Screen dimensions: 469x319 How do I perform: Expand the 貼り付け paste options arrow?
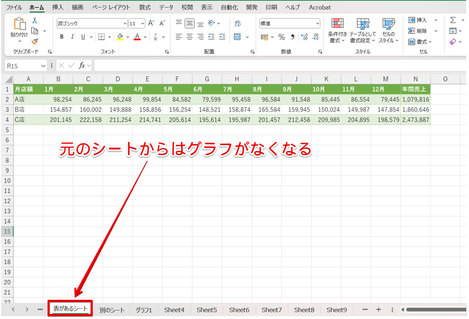(x=20, y=41)
